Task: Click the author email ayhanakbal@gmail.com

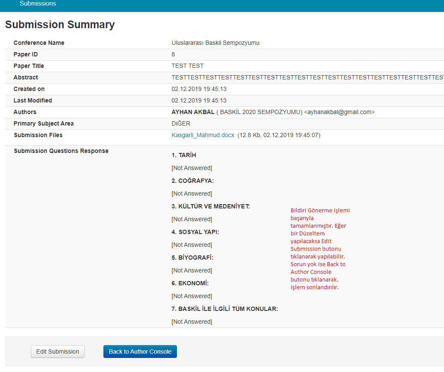Action: tap(339, 112)
